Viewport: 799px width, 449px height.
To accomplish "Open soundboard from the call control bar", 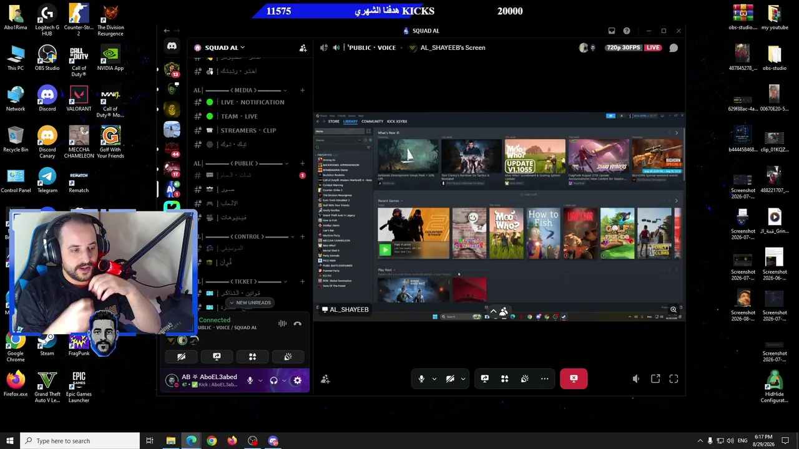I will click(x=524, y=379).
